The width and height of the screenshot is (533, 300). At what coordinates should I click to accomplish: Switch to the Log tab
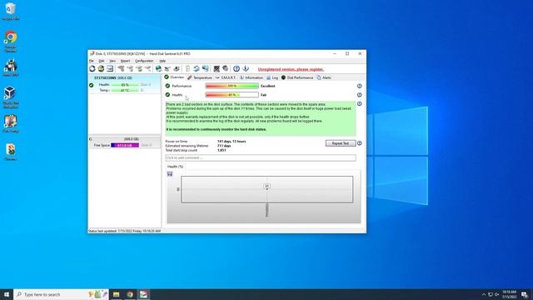pyautogui.click(x=272, y=77)
